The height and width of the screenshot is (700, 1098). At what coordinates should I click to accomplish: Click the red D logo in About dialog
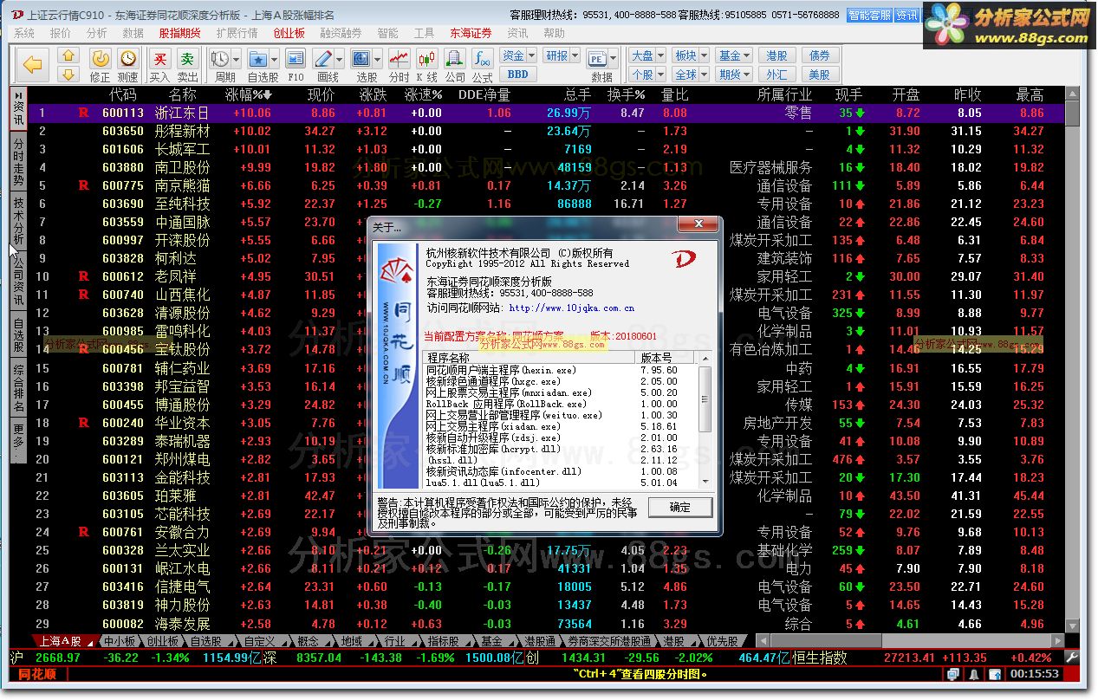click(685, 259)
